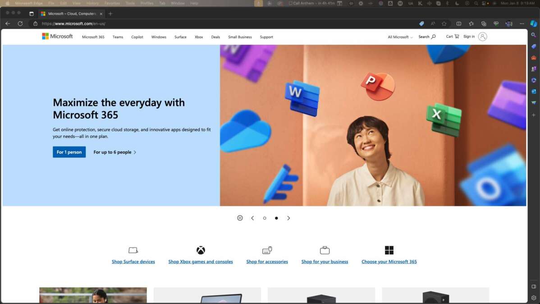This screenshot has width=540, height=304.
Task: Go to next carousel slide
Action: [x=288, y=218]
